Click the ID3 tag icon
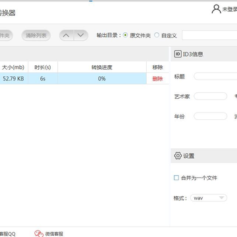Viewport: 237px width, 237px height. point(178,54)
